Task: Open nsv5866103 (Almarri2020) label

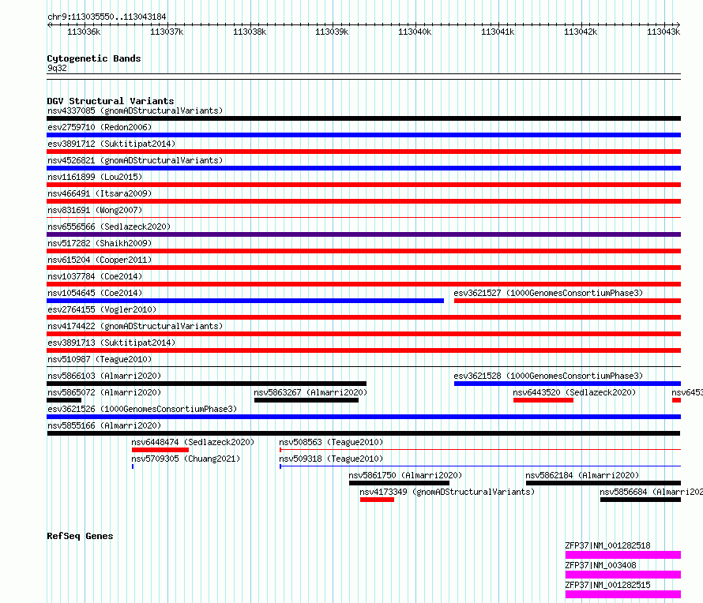Action: pos(104,376)
